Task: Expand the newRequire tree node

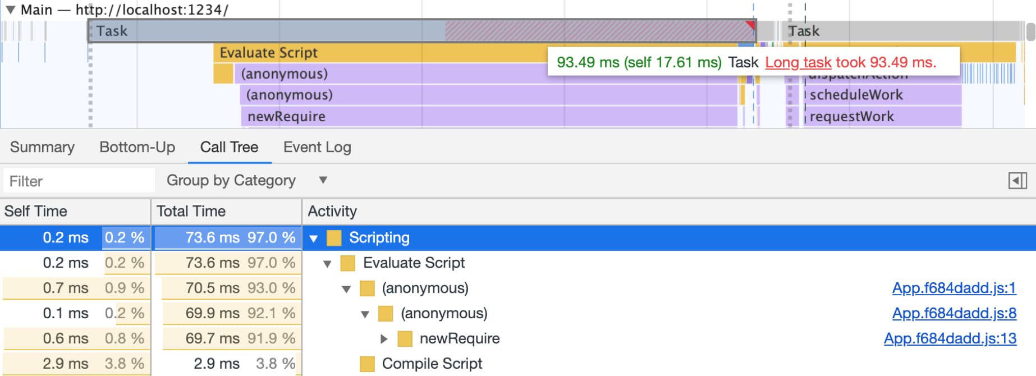Action: coord(384,339)
